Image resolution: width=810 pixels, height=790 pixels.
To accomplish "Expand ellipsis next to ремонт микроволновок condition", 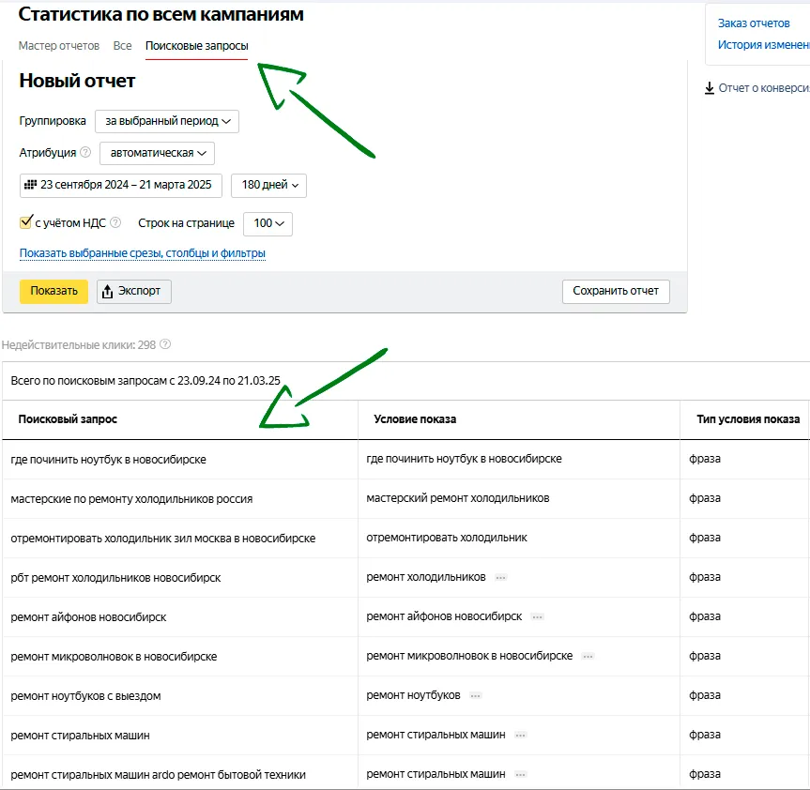I will click(588, 656).
